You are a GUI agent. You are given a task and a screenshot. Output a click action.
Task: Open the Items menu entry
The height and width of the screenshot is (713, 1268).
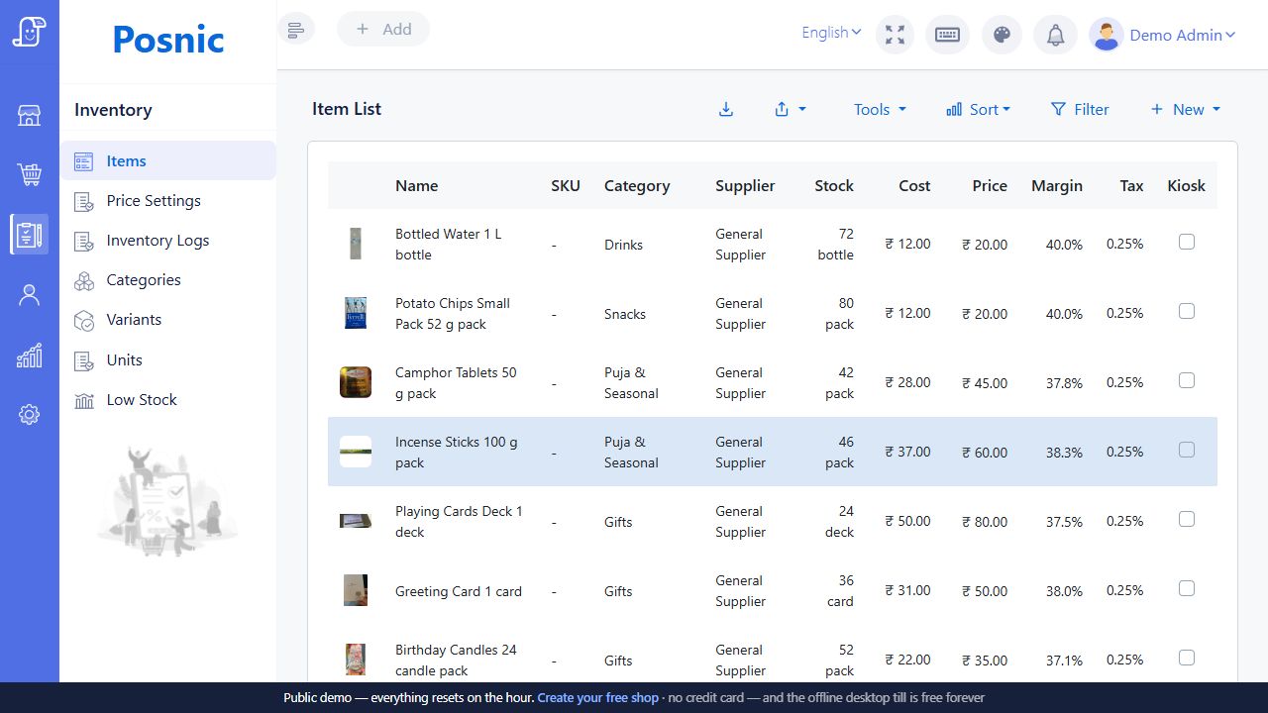(x=168, y=160)
